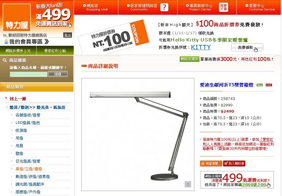282x196 pixels.
Task: Click the Project Center 免費丈量 badge icon
Action: (223, 7)
